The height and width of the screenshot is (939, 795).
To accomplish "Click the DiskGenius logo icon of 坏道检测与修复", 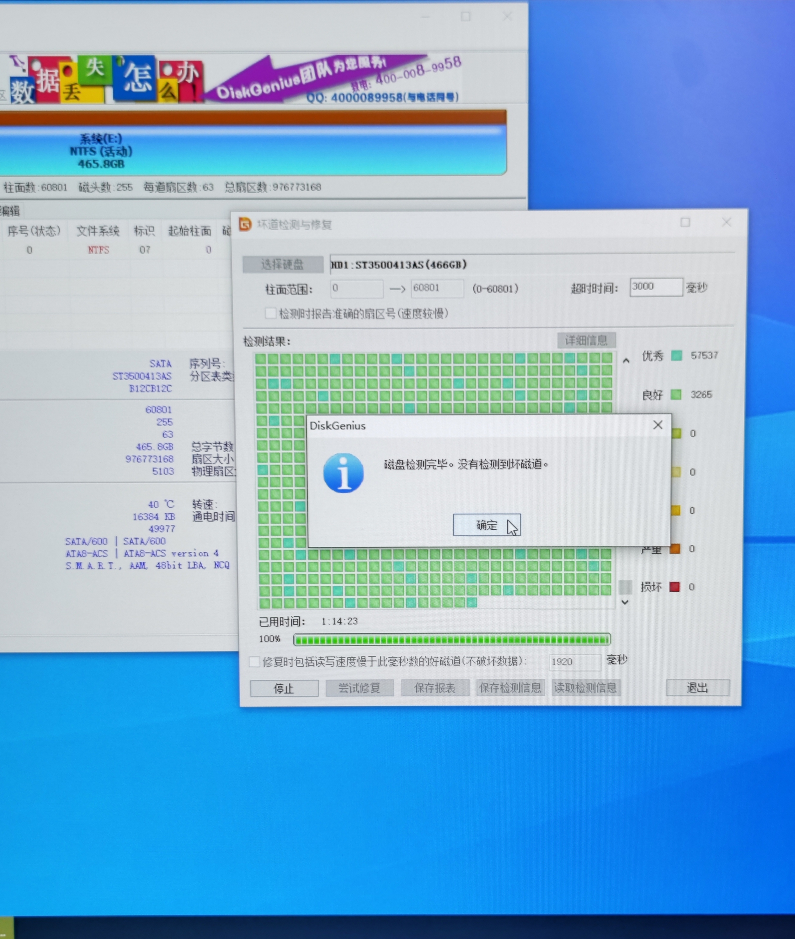I will tap(245, 224).
